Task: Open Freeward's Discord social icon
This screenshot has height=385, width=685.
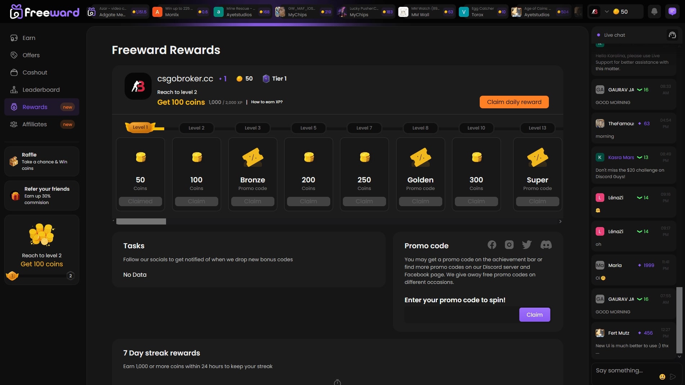Action: click(x=546, y=245)
